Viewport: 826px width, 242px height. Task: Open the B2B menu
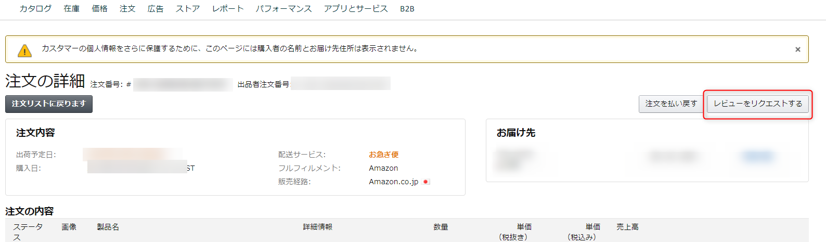(x=407, y=9)
